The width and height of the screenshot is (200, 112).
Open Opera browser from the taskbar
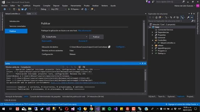(67, 109)
